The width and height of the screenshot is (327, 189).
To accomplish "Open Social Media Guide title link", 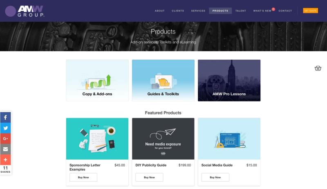I will 217,165.
